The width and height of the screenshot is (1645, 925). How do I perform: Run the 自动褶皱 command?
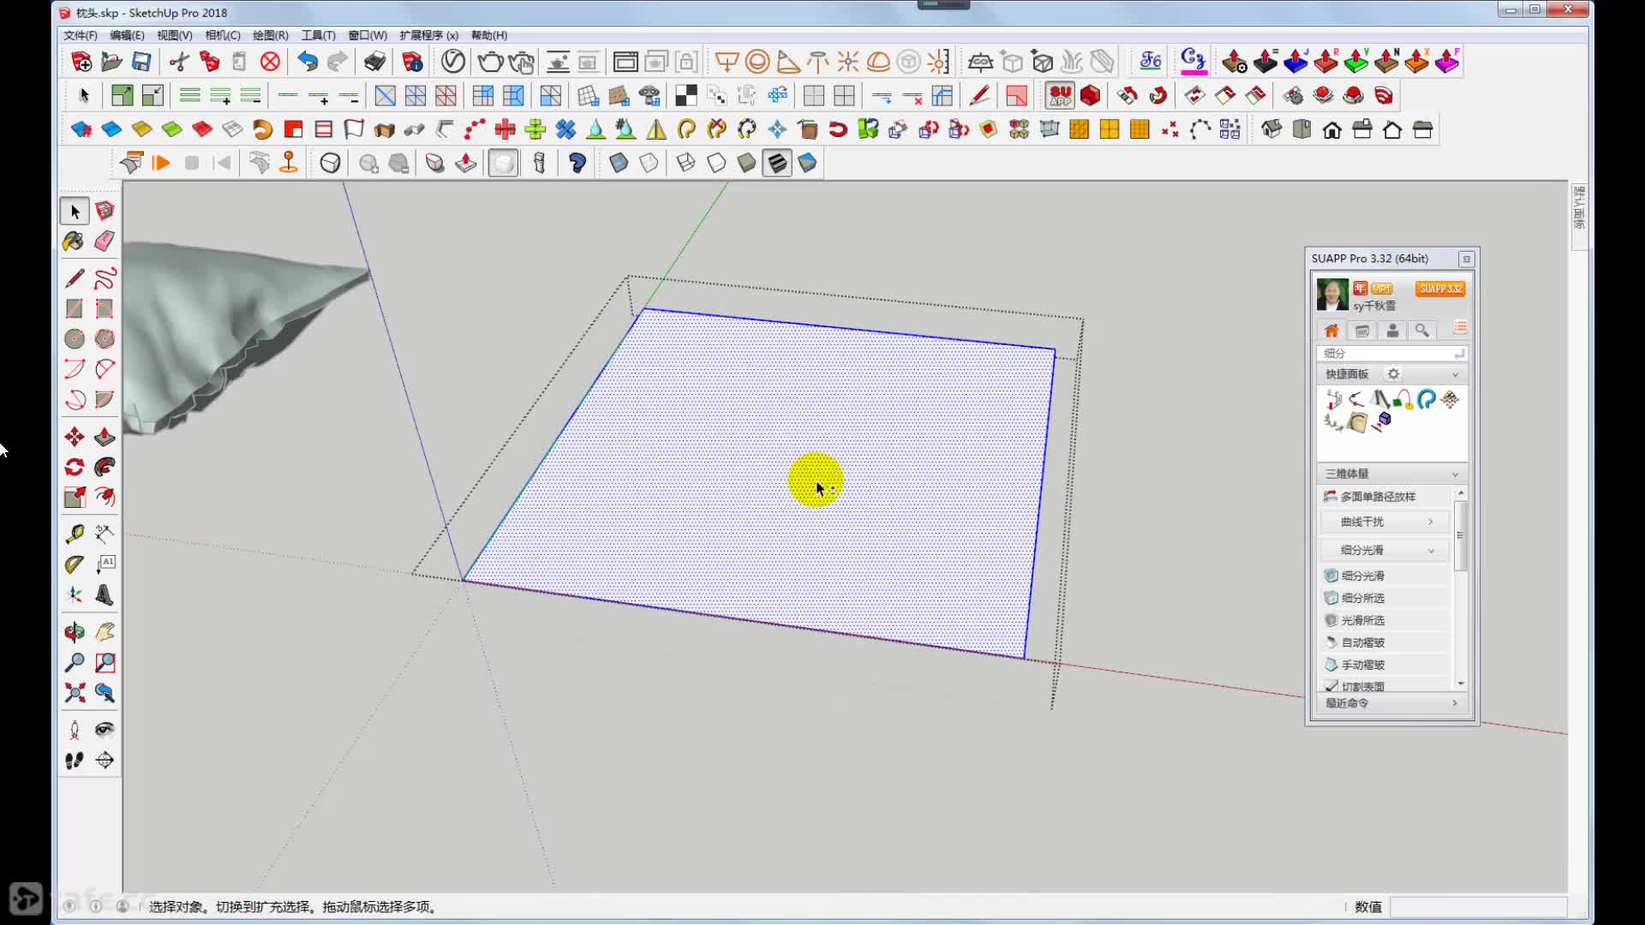click(1385, 642)
